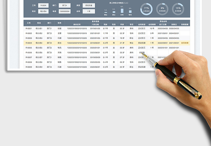The width and height of the screenshot is (211, 146).
Task: Select the 专科 bar showing 3人
Action: click(130, 12)
